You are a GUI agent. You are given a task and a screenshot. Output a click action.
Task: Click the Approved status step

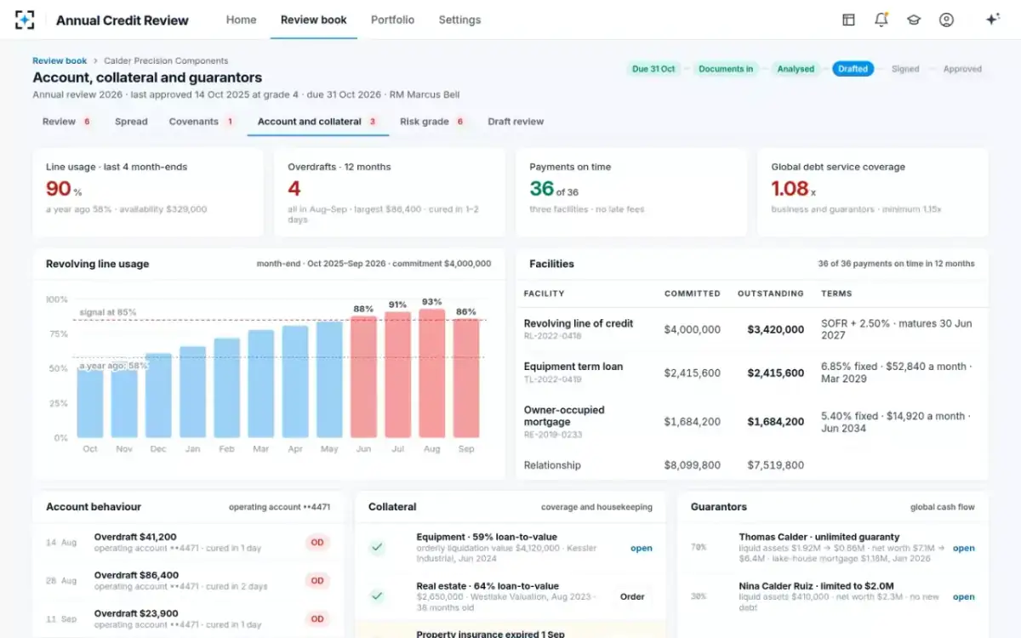962,69
